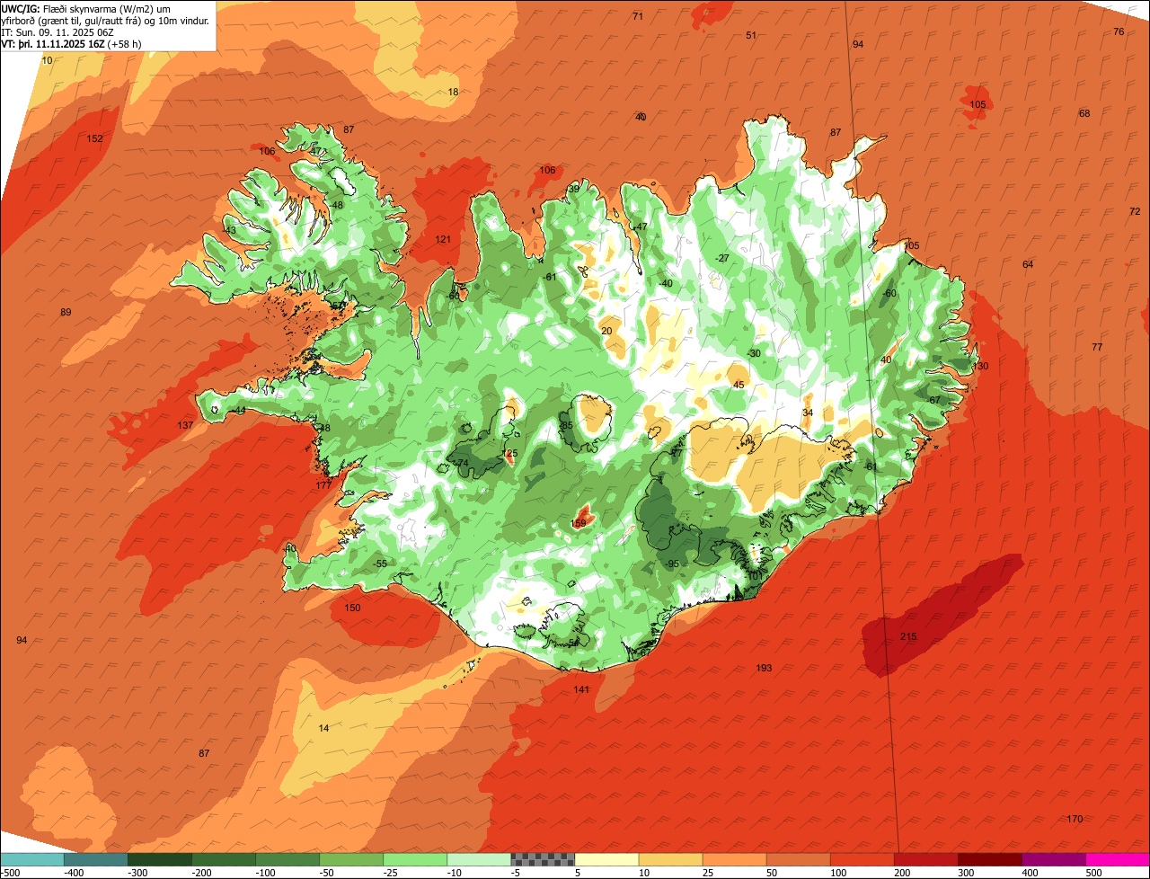Viewport: 1150px width, 879px height.
Task: Select the darkest green swatch labeled -300
Action: click(160, 859)
